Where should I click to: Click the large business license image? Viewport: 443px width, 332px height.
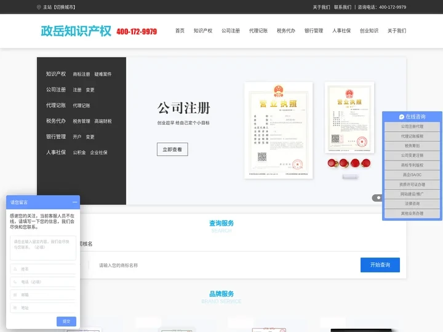[x=279, y=130]
